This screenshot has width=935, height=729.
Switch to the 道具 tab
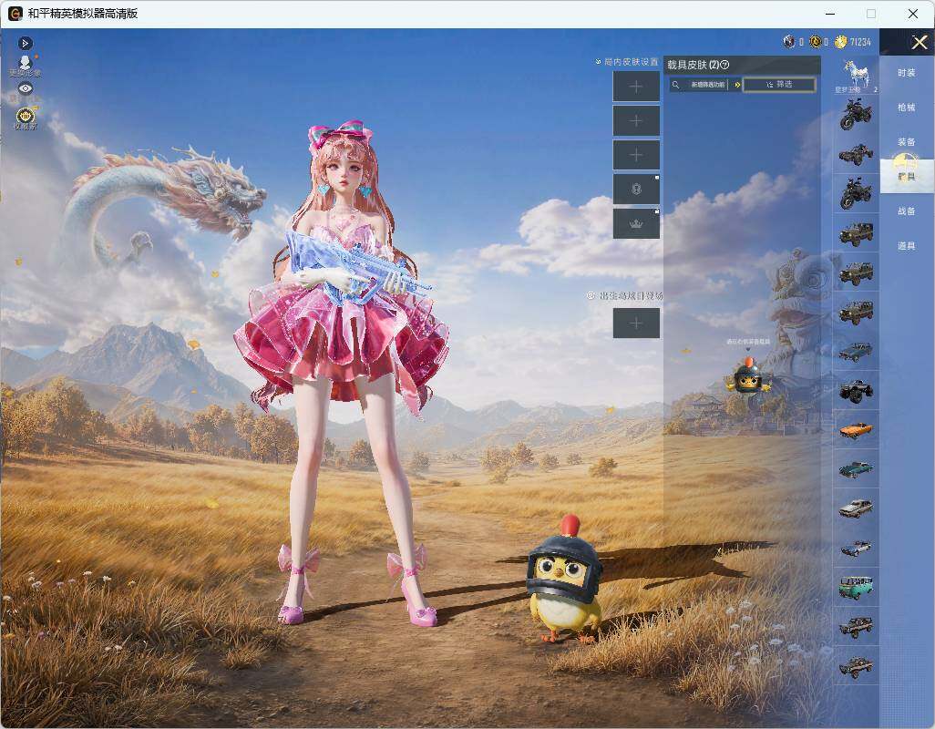[907, 246]
